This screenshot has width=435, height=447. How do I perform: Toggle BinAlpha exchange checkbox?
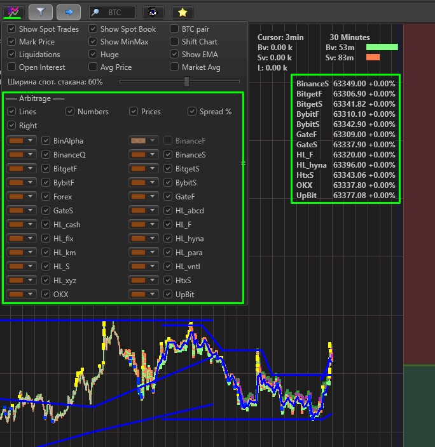(x=46, y=140)
